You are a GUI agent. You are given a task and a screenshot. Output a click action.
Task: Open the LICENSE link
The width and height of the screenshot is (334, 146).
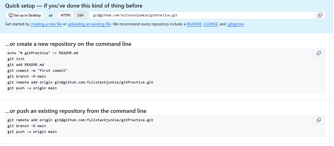pyautogui.click(x=211, y=24)
